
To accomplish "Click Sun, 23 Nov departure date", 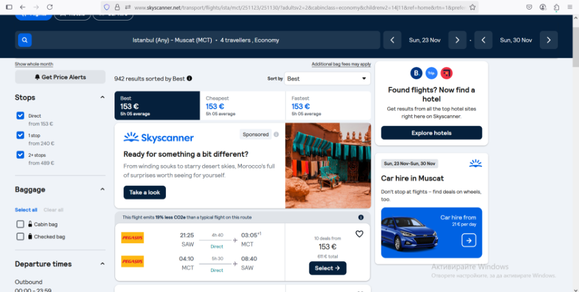I will click(x=425, y=41).
